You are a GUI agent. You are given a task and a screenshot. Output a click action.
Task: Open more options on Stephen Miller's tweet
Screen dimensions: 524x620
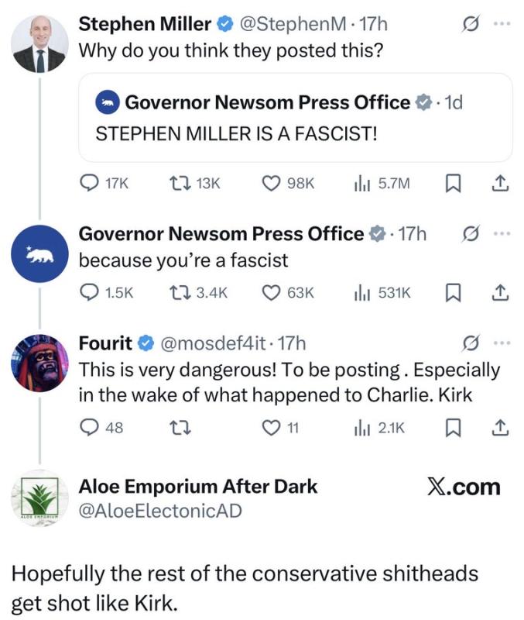pos(502,25)
